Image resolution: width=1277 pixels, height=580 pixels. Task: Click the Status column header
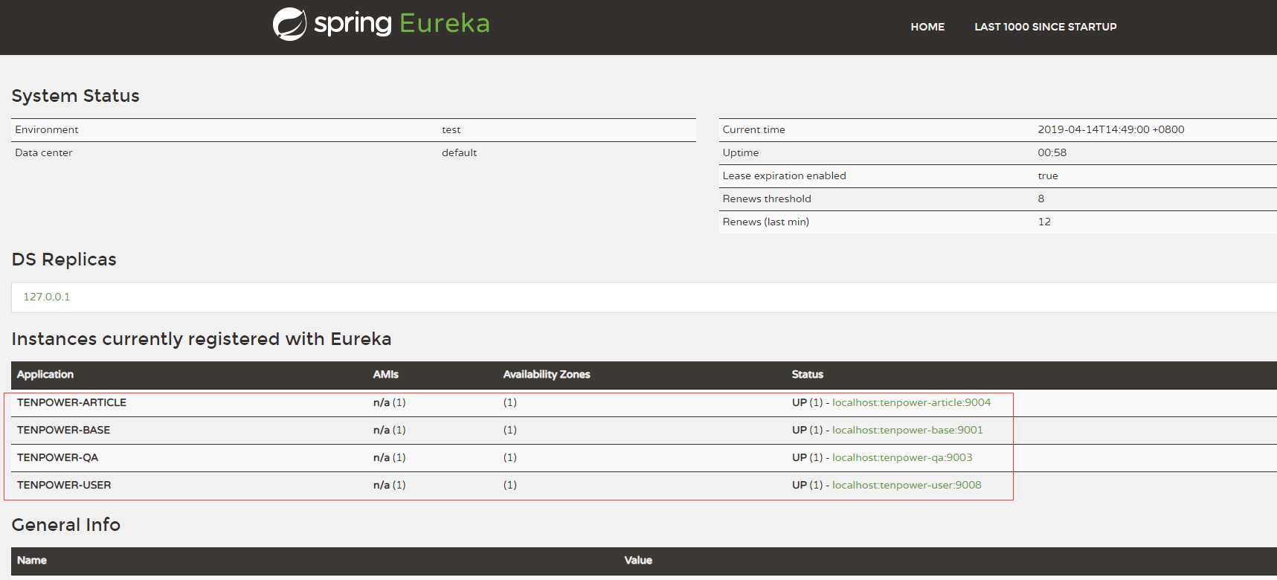coord(808,375)
